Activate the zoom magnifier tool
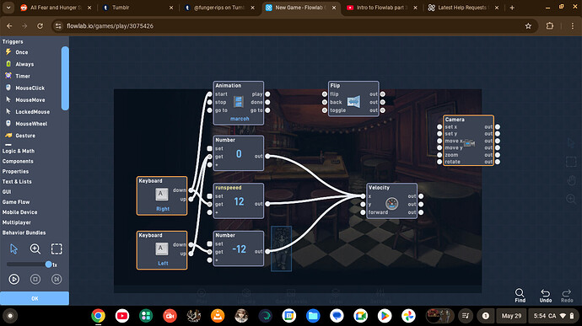This screenshot has height=326, width=582. [x=35, y=249]
